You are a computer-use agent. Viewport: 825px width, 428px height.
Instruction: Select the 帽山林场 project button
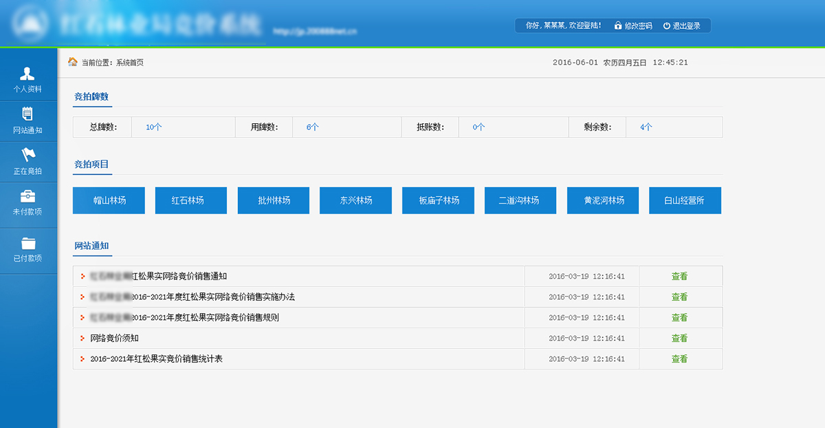(109, 200)
